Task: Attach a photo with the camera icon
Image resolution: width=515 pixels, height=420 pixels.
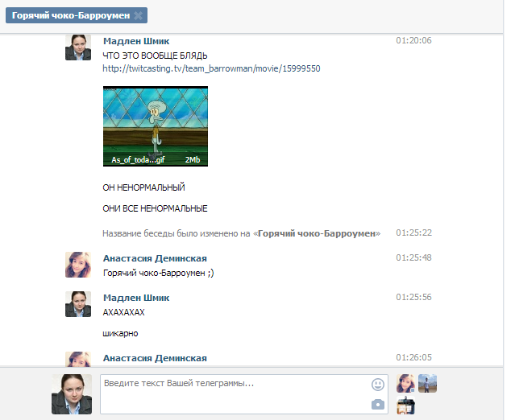Action: [x=378, y=404]
